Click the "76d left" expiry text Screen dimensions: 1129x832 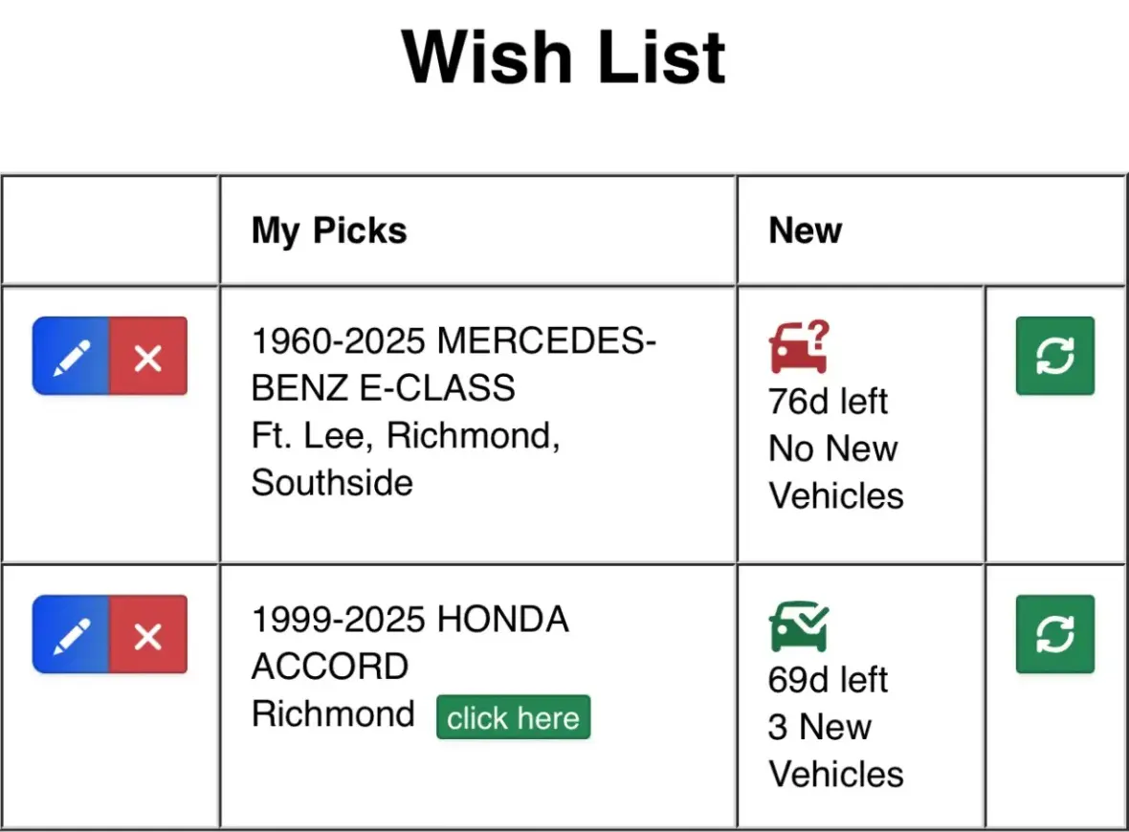pyautogui.click(x=828, y=402)
